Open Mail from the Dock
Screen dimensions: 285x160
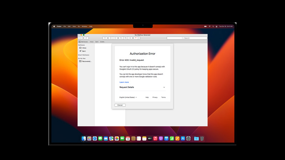(106, 139)
